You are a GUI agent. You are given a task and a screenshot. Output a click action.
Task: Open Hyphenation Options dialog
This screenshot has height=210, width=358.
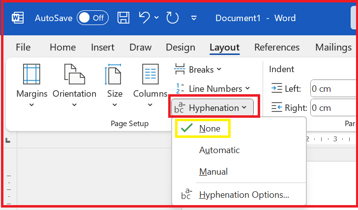click(239, 195)
